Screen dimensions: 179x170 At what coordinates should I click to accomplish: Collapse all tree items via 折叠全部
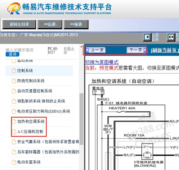point(69,50)
